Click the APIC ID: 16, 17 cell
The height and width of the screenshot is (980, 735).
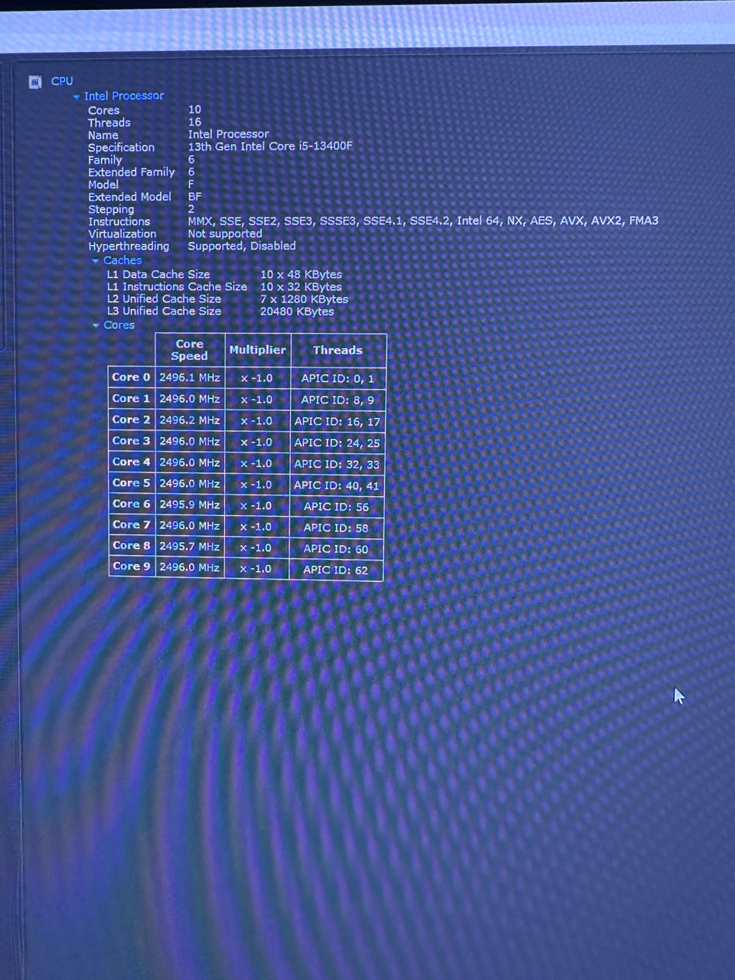337,421
